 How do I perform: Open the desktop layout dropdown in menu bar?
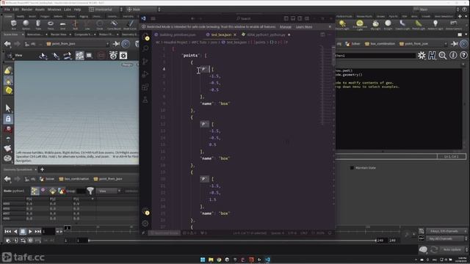pos(106,10)
